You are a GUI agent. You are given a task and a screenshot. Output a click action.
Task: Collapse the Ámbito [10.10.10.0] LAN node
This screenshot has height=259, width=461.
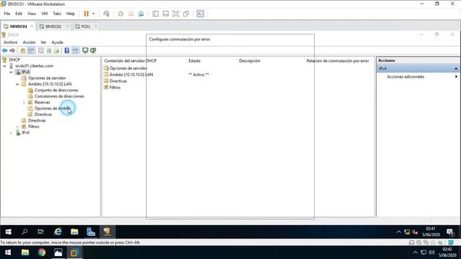coord(17,84)
